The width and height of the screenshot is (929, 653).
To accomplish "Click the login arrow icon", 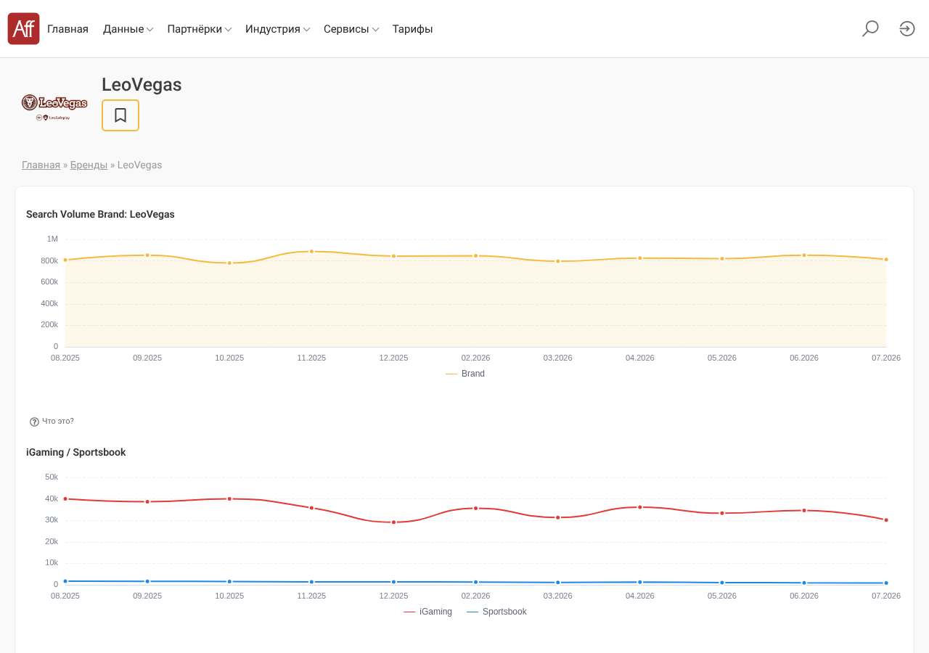I will pos(907,29).
